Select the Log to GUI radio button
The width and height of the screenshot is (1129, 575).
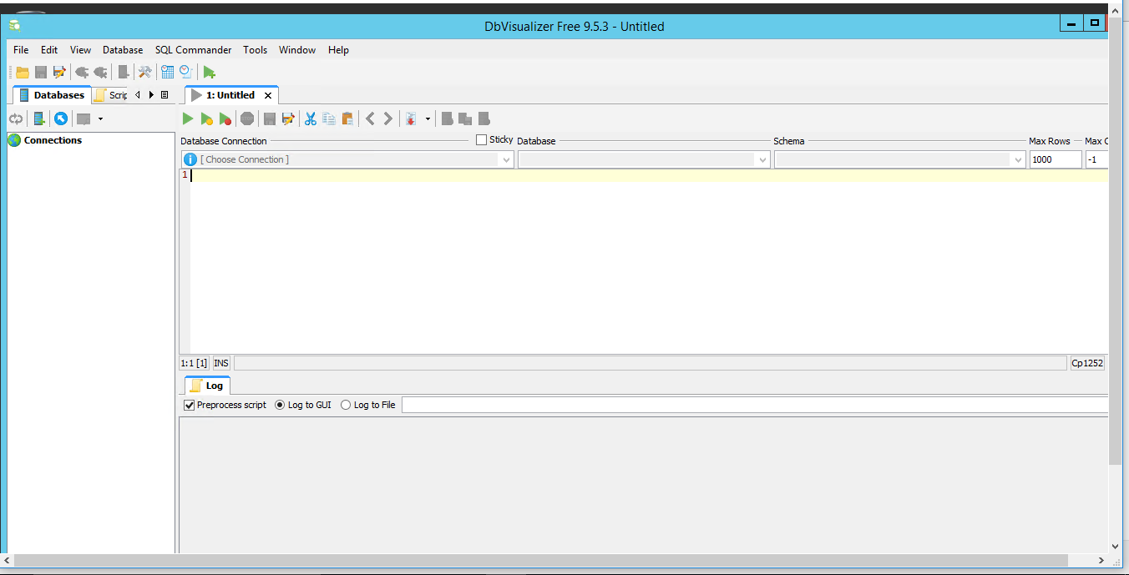(x=280, y=406)
